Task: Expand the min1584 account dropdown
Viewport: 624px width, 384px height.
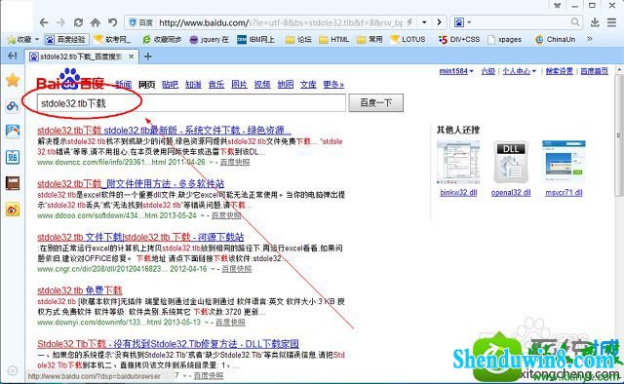Action: click(456, 71)
